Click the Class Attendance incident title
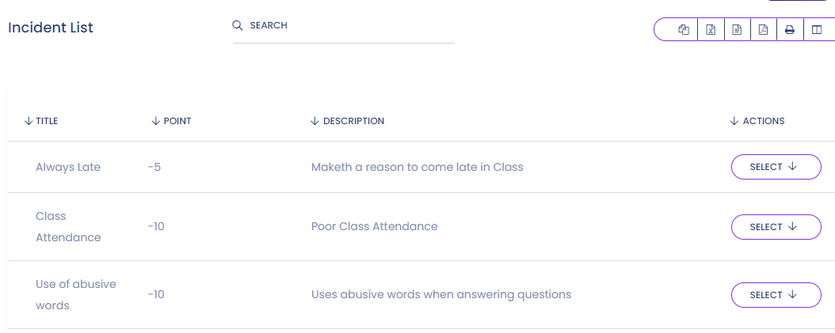Image resolution: width=835 pixels, height=333 pixels. [68, 226]
